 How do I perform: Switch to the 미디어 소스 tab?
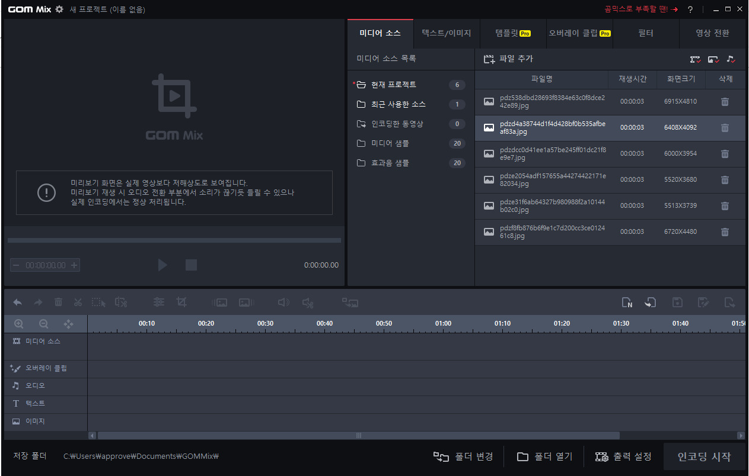[380, 33]
